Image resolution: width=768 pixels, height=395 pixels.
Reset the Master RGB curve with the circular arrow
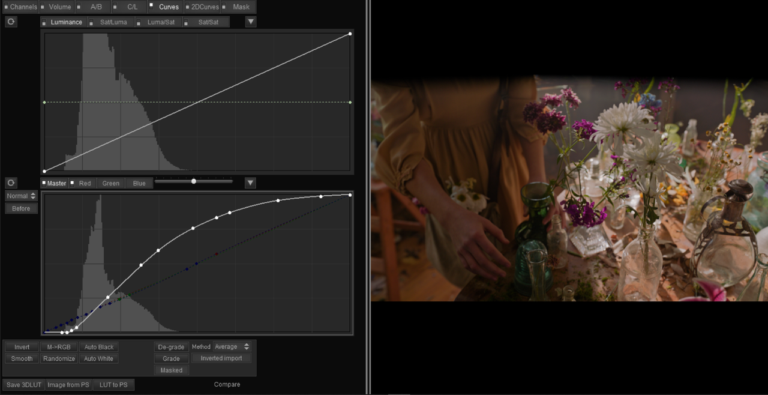pos(11,182)
